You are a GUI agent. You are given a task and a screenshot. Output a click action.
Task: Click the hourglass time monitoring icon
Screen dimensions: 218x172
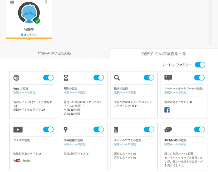[x=66, y=78]
